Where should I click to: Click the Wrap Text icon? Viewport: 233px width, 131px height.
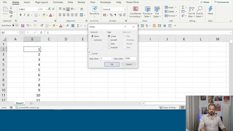(82, 9)
